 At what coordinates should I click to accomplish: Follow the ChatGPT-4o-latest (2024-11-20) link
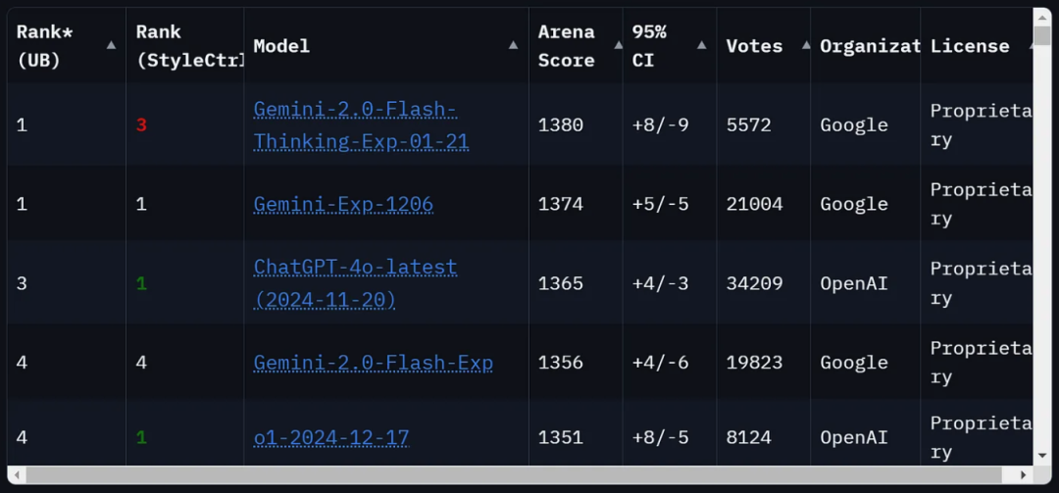355,283
